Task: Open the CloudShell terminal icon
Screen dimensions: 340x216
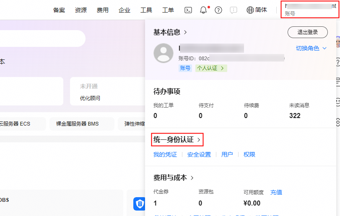Action: pos(188,10)
